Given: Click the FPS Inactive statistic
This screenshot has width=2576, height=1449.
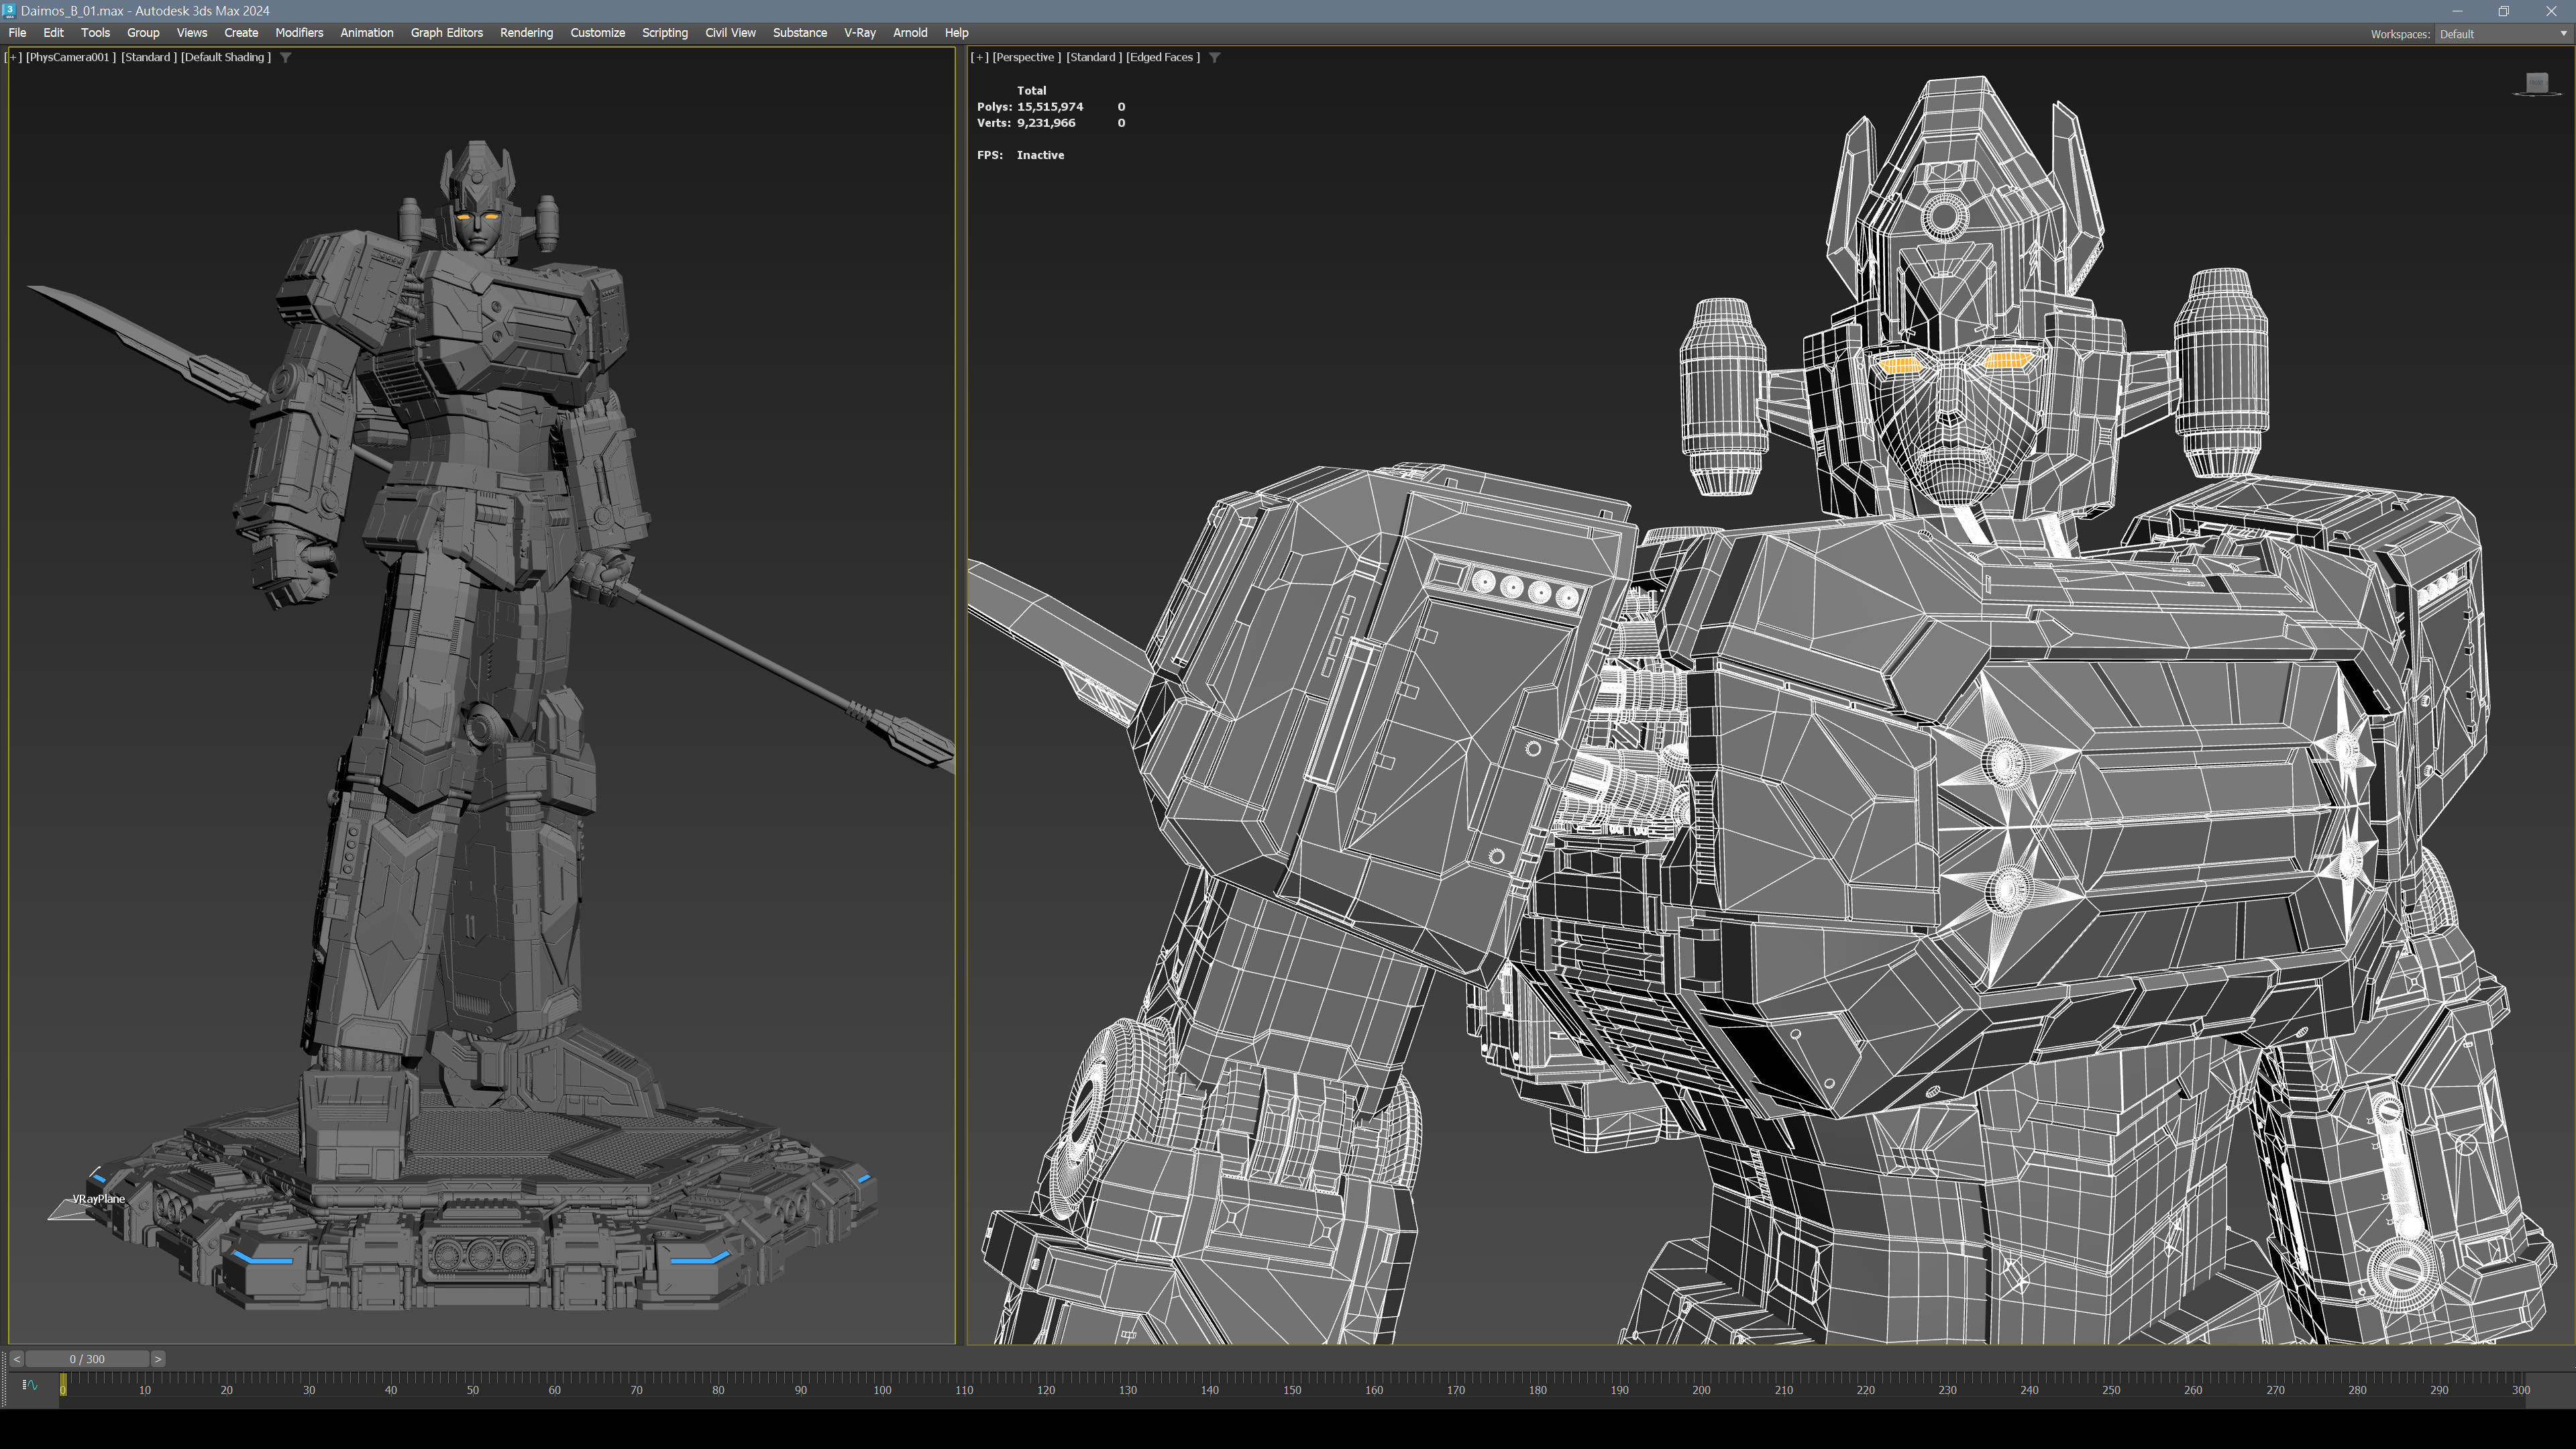Looking at the screenshot, I should point(1020,155).
